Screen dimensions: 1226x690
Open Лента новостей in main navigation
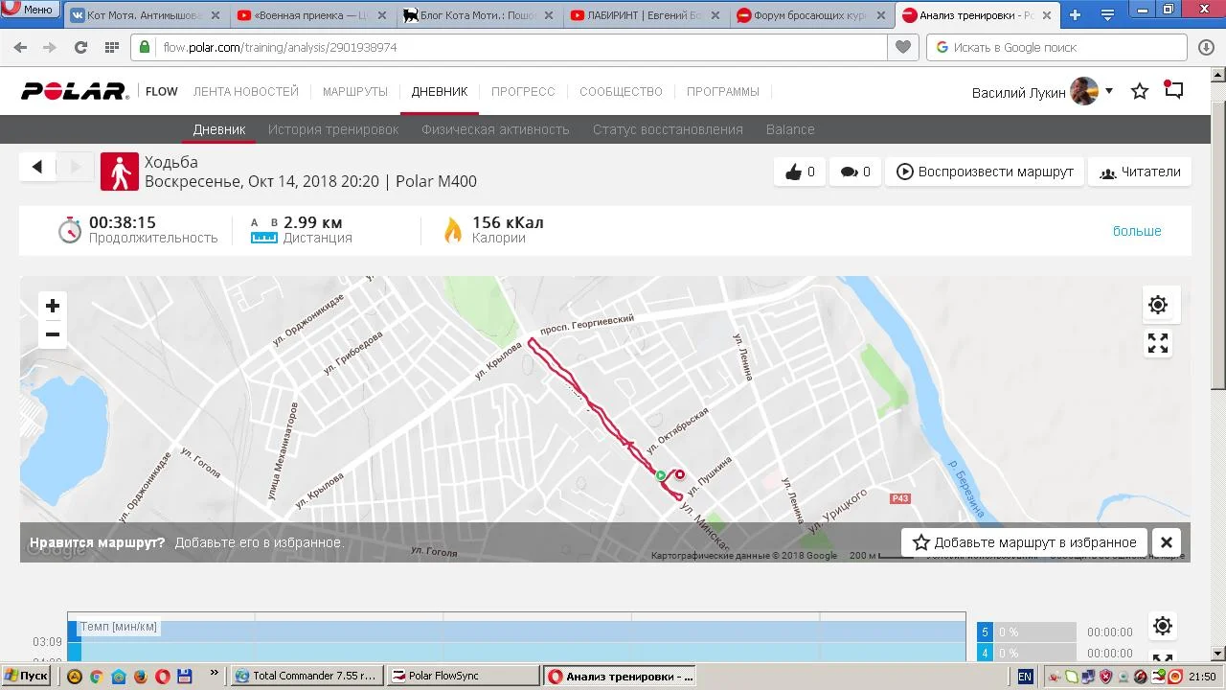[246, 92]
